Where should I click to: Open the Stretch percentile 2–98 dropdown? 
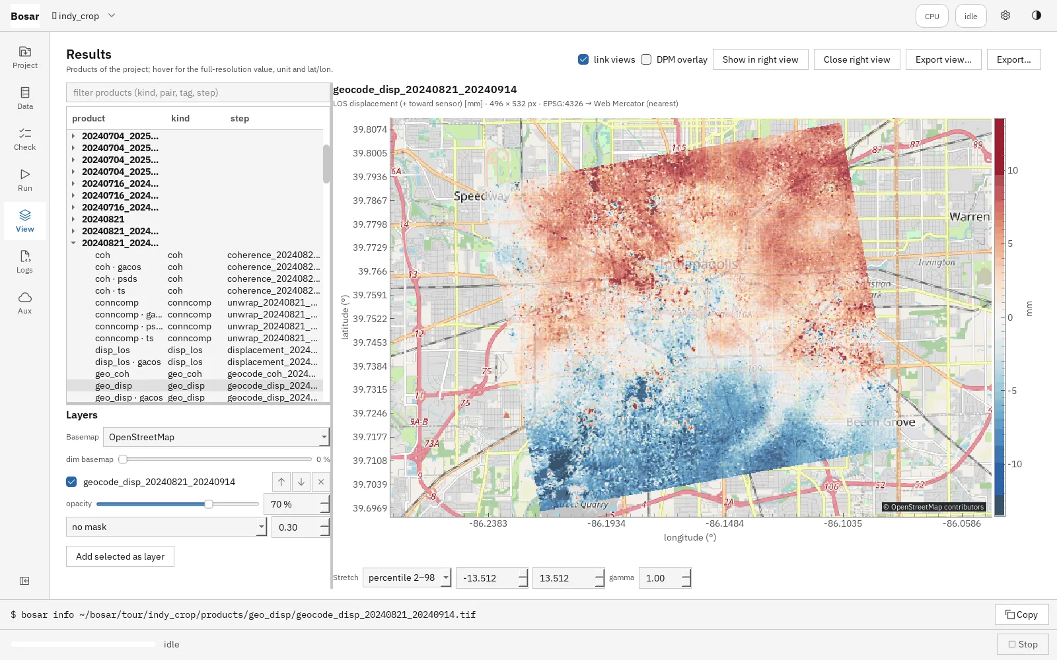point(407,578)
